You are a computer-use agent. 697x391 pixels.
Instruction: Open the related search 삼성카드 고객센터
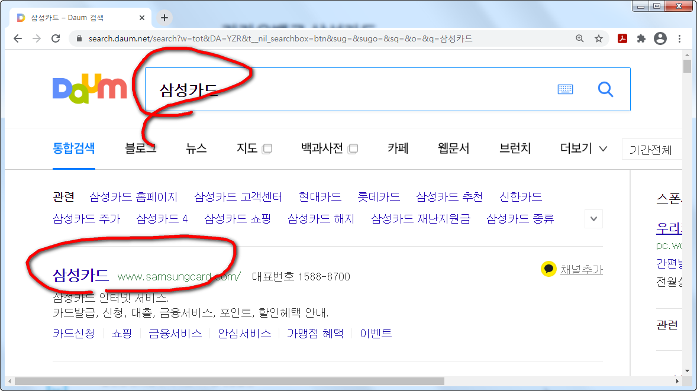pyautogui.click(x=238, y=197)
